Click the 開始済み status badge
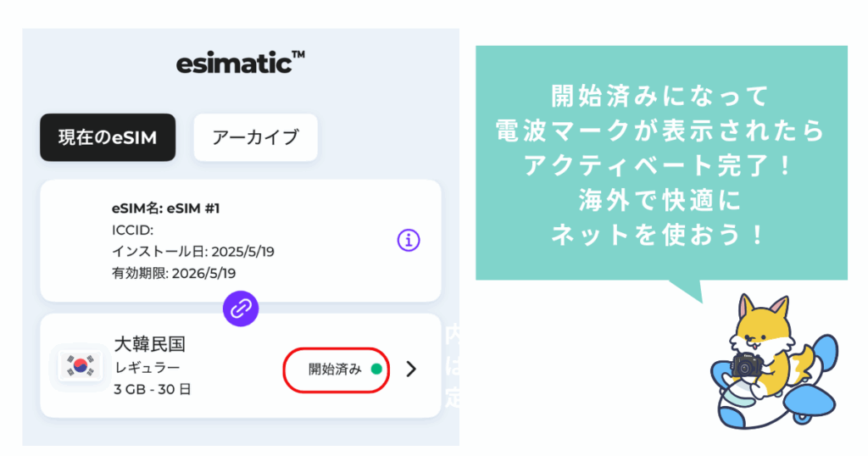This screenshot has height=456, width=868. click(x=336, y=370)
